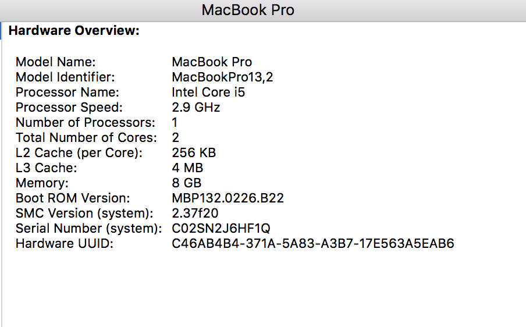526x327 pixels.
Task: Select the SMC Version value 2.37f20
Action: pyautogui.click(x=195, y=213)
